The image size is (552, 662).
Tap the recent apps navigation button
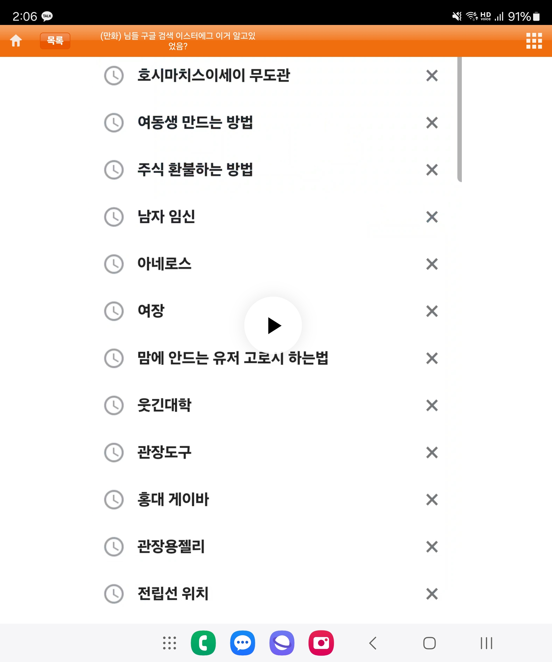(x=487, y=643)
